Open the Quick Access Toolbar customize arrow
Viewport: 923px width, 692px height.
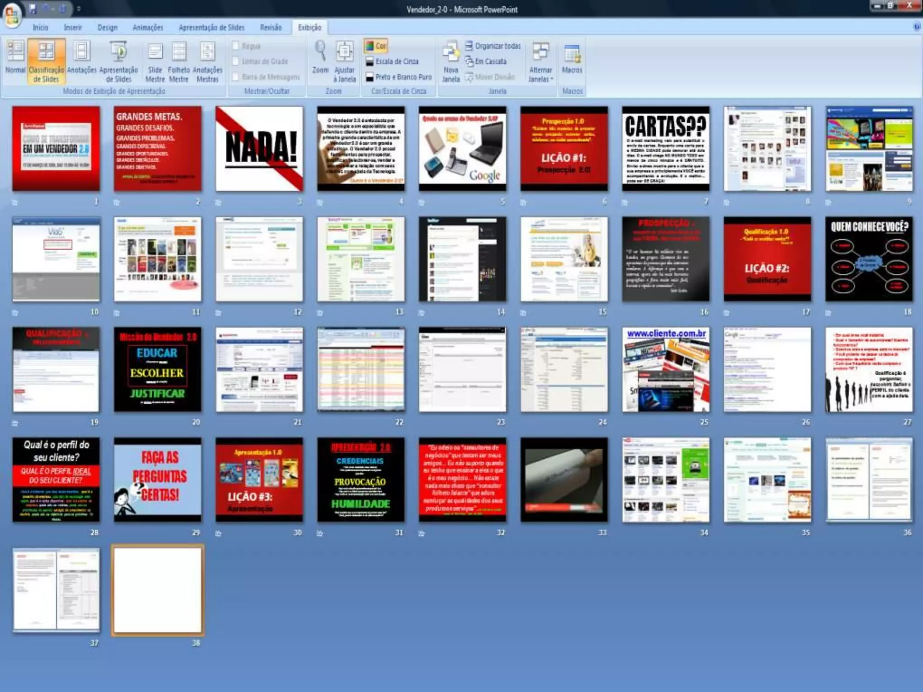(79, 9)
